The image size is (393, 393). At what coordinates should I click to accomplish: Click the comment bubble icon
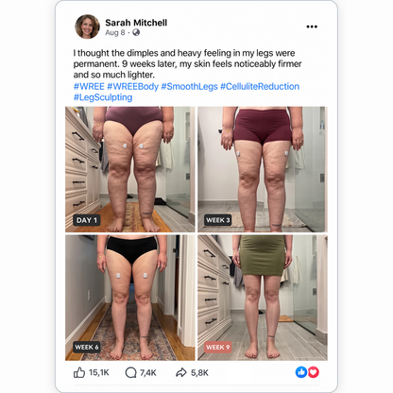130,372
